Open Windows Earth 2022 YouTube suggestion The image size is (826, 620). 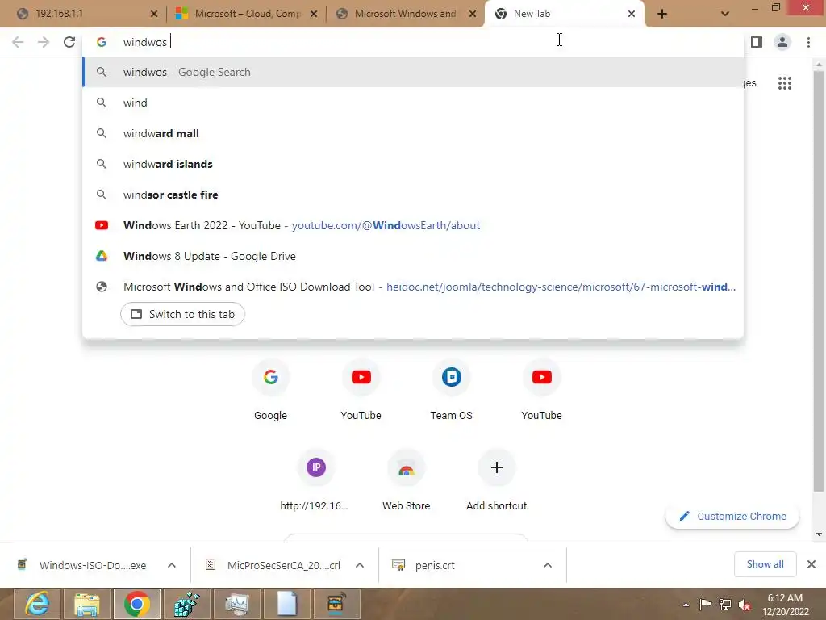(x=413, y=225)
